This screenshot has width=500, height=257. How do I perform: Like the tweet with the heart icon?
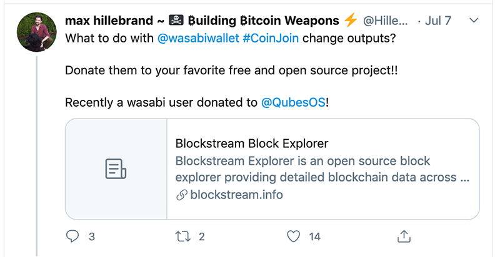(294, 236)
